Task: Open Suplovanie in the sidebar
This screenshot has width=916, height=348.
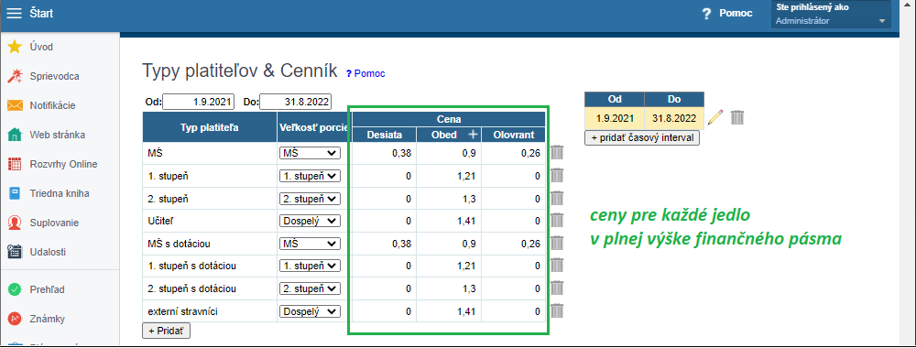Action: click(x=54, y=223)
